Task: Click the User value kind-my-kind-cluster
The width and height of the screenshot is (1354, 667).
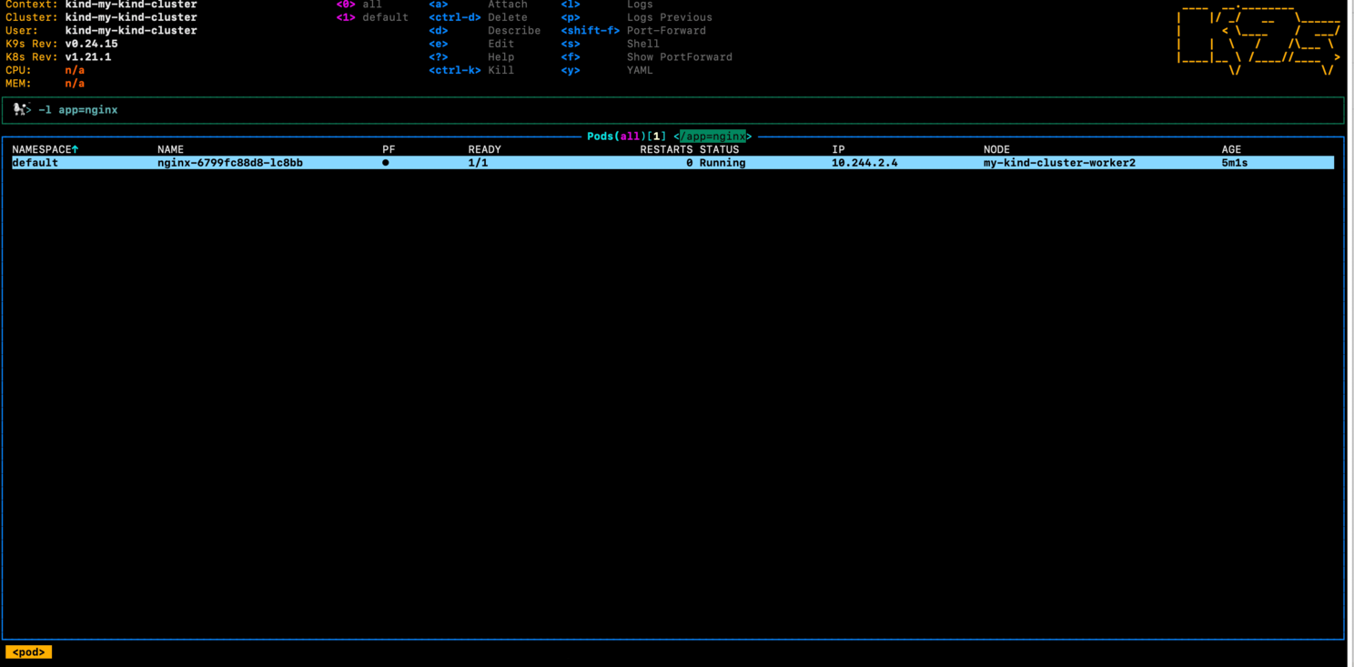Action: 131,31
